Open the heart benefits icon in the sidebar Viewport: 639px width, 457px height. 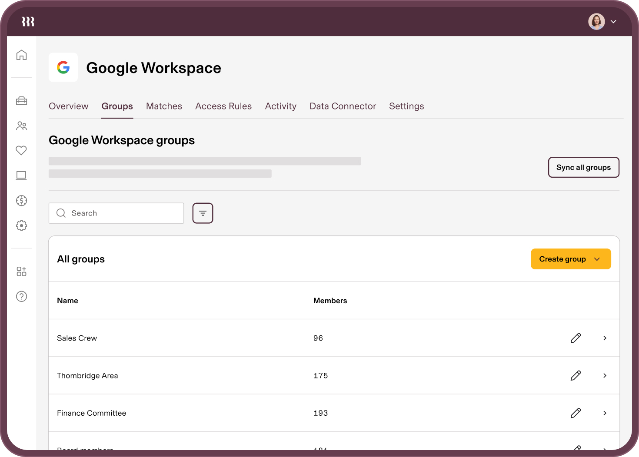[x=21, y=150]
